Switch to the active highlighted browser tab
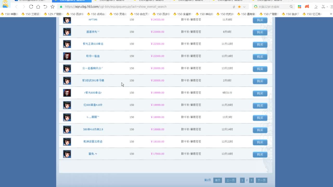333x187 pixels. (x=72, y=1)
